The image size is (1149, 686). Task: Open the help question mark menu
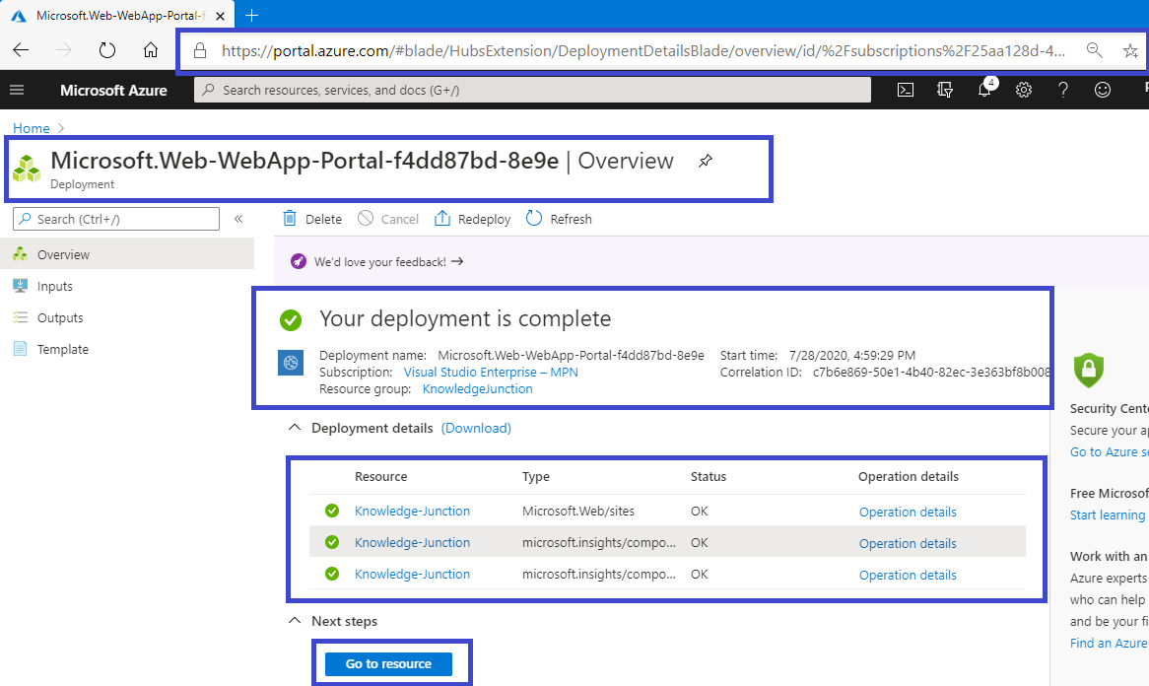click(1063, 90)
